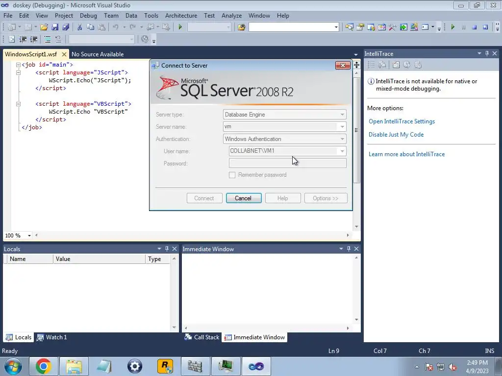
Task: Click inside the Immediate Window text area
Action: tap(267, 289)
